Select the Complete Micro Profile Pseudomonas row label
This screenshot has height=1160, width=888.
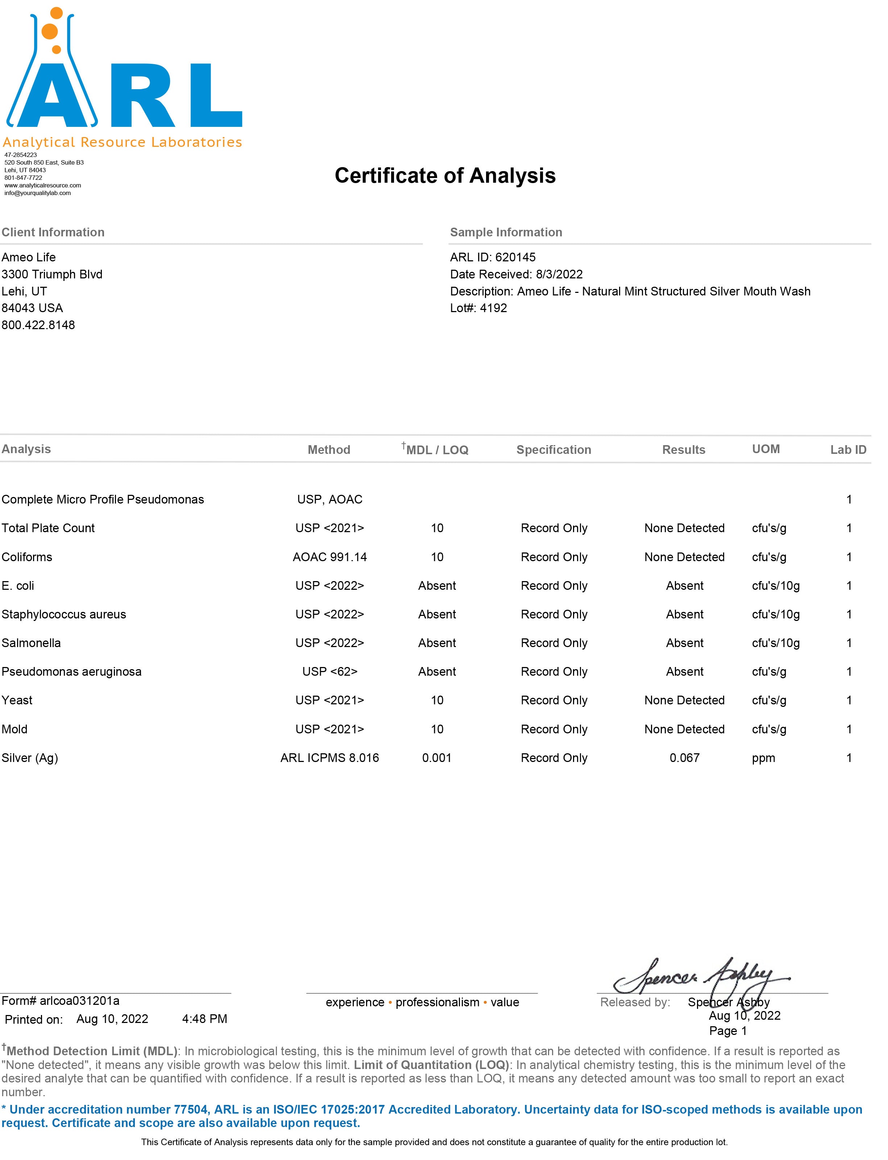pos(103,500)
